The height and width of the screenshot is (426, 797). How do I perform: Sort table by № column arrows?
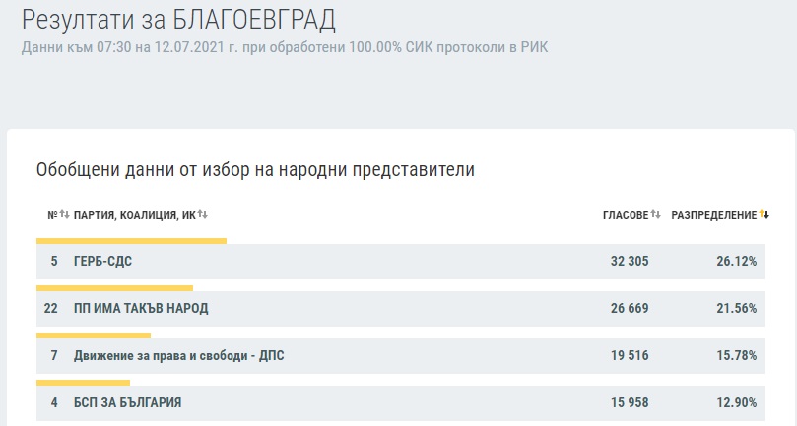click(x=64, y=214)
